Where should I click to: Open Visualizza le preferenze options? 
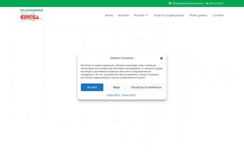(146, 87)
